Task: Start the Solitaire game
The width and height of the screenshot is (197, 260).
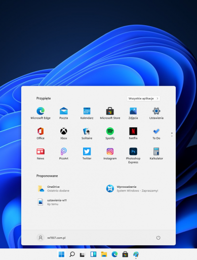Action: [x=87, y=133]
